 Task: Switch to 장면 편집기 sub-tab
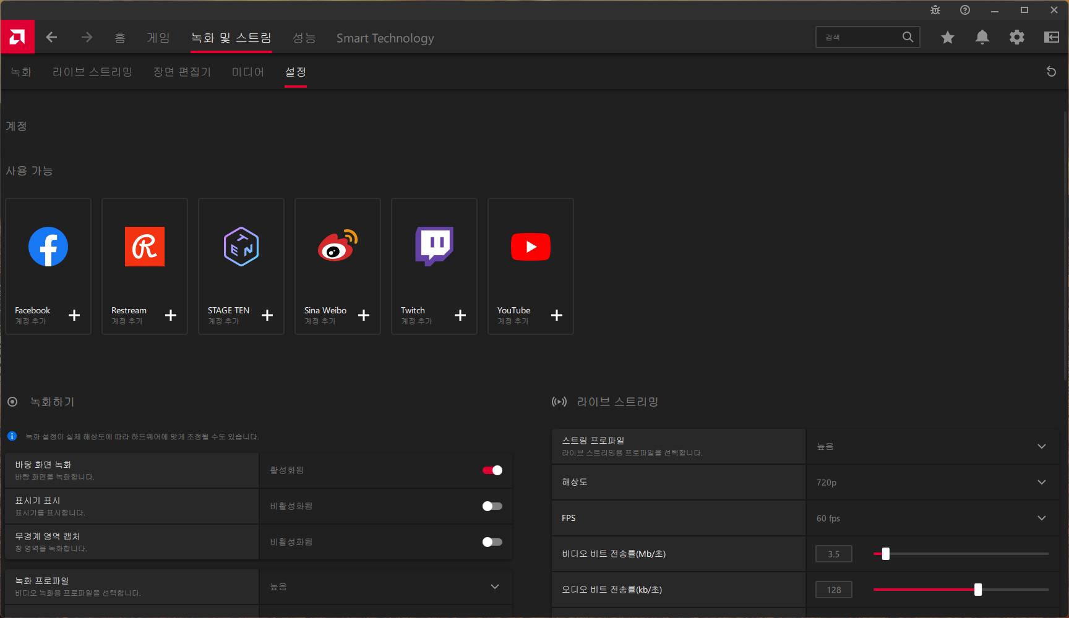click(x=182, y=72)
